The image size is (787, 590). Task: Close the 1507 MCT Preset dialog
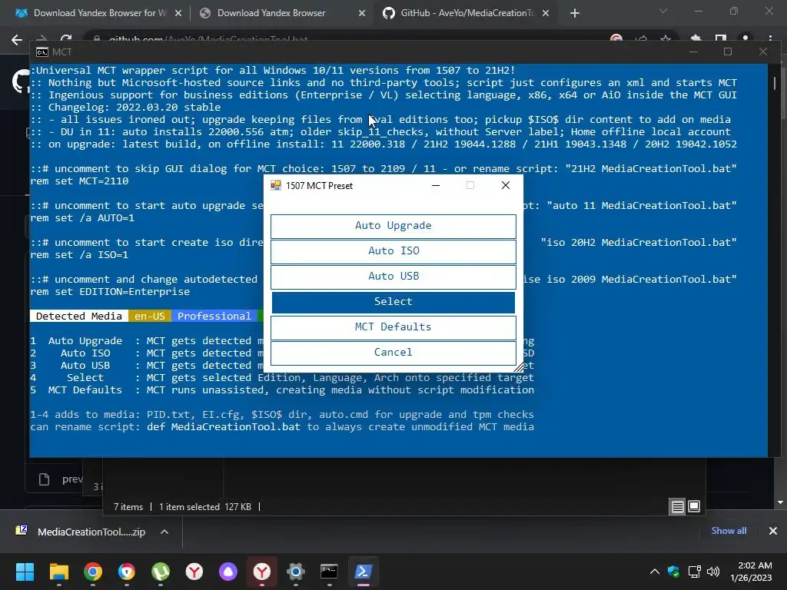coord(506,185)
